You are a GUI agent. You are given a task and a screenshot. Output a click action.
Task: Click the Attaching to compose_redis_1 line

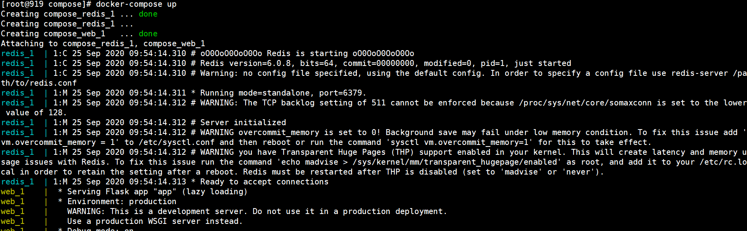pos(103,44)
